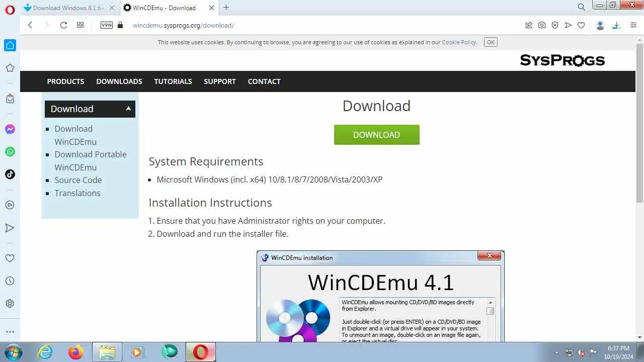Launch Firefox from taskbar
The image size is (644, 362).
click(76, 352)
